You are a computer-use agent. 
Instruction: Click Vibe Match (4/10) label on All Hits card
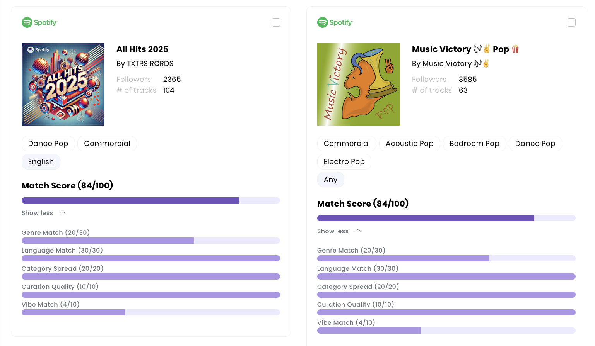(x=51, y=305)
